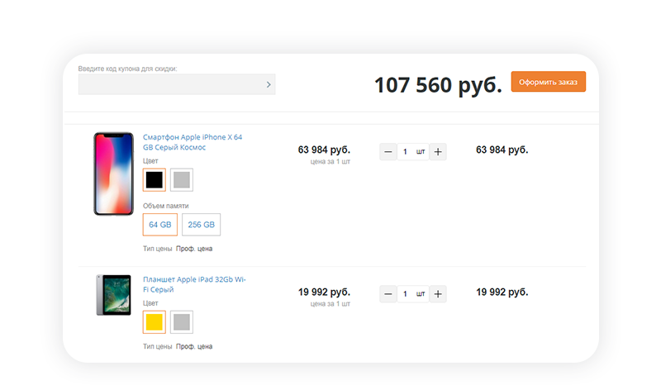The width and height of the screenshot is (661, 385).
Task: Increase iPhone X quantity with plus icon
Action: click(438, 152)
